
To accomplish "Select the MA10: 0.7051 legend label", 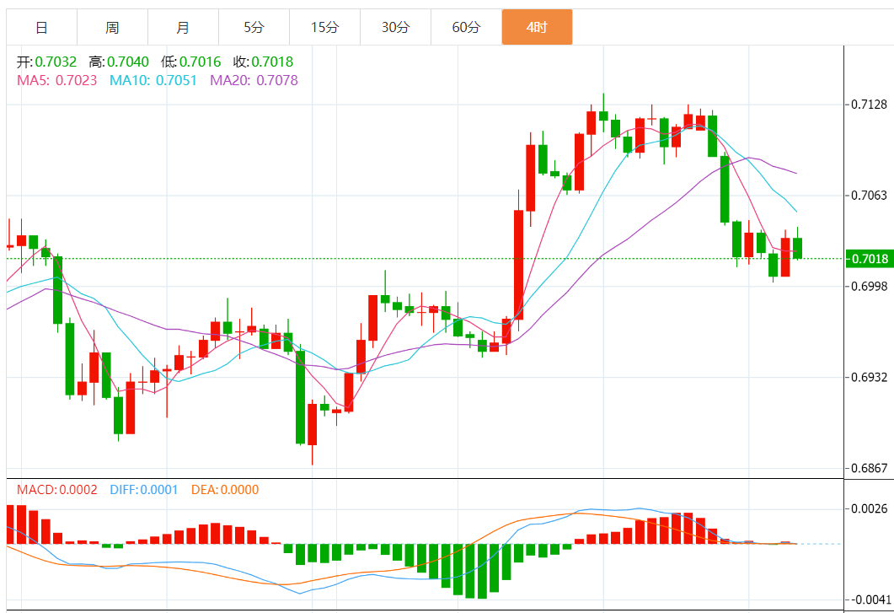I will tap(153, 80).
